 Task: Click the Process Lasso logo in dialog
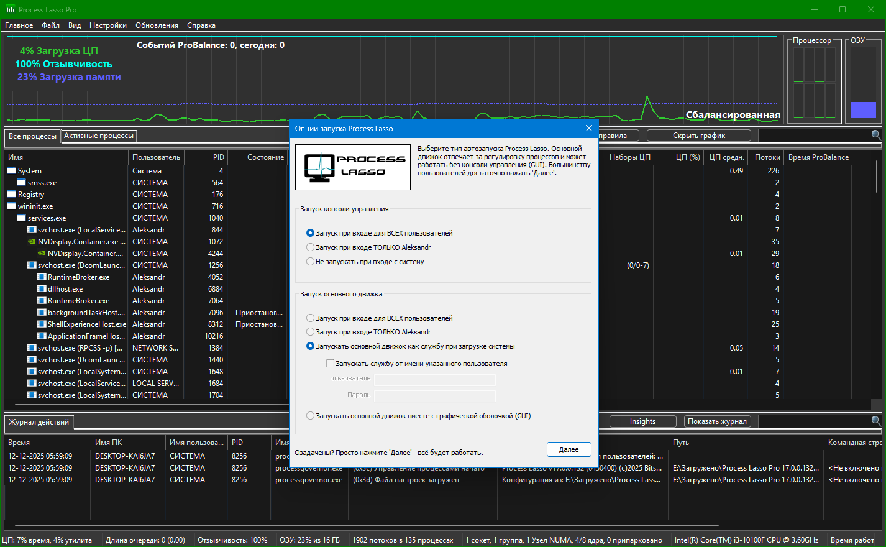coord(352,167)
